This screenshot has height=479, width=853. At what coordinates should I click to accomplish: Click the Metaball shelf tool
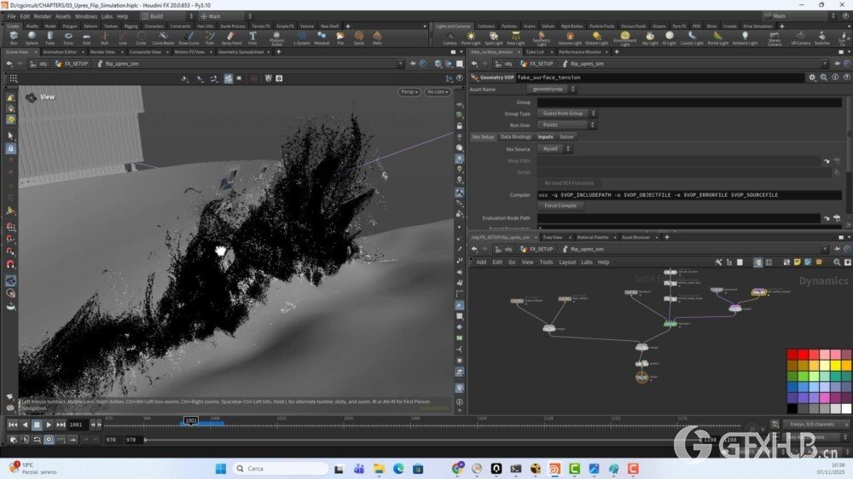point(322,38)
